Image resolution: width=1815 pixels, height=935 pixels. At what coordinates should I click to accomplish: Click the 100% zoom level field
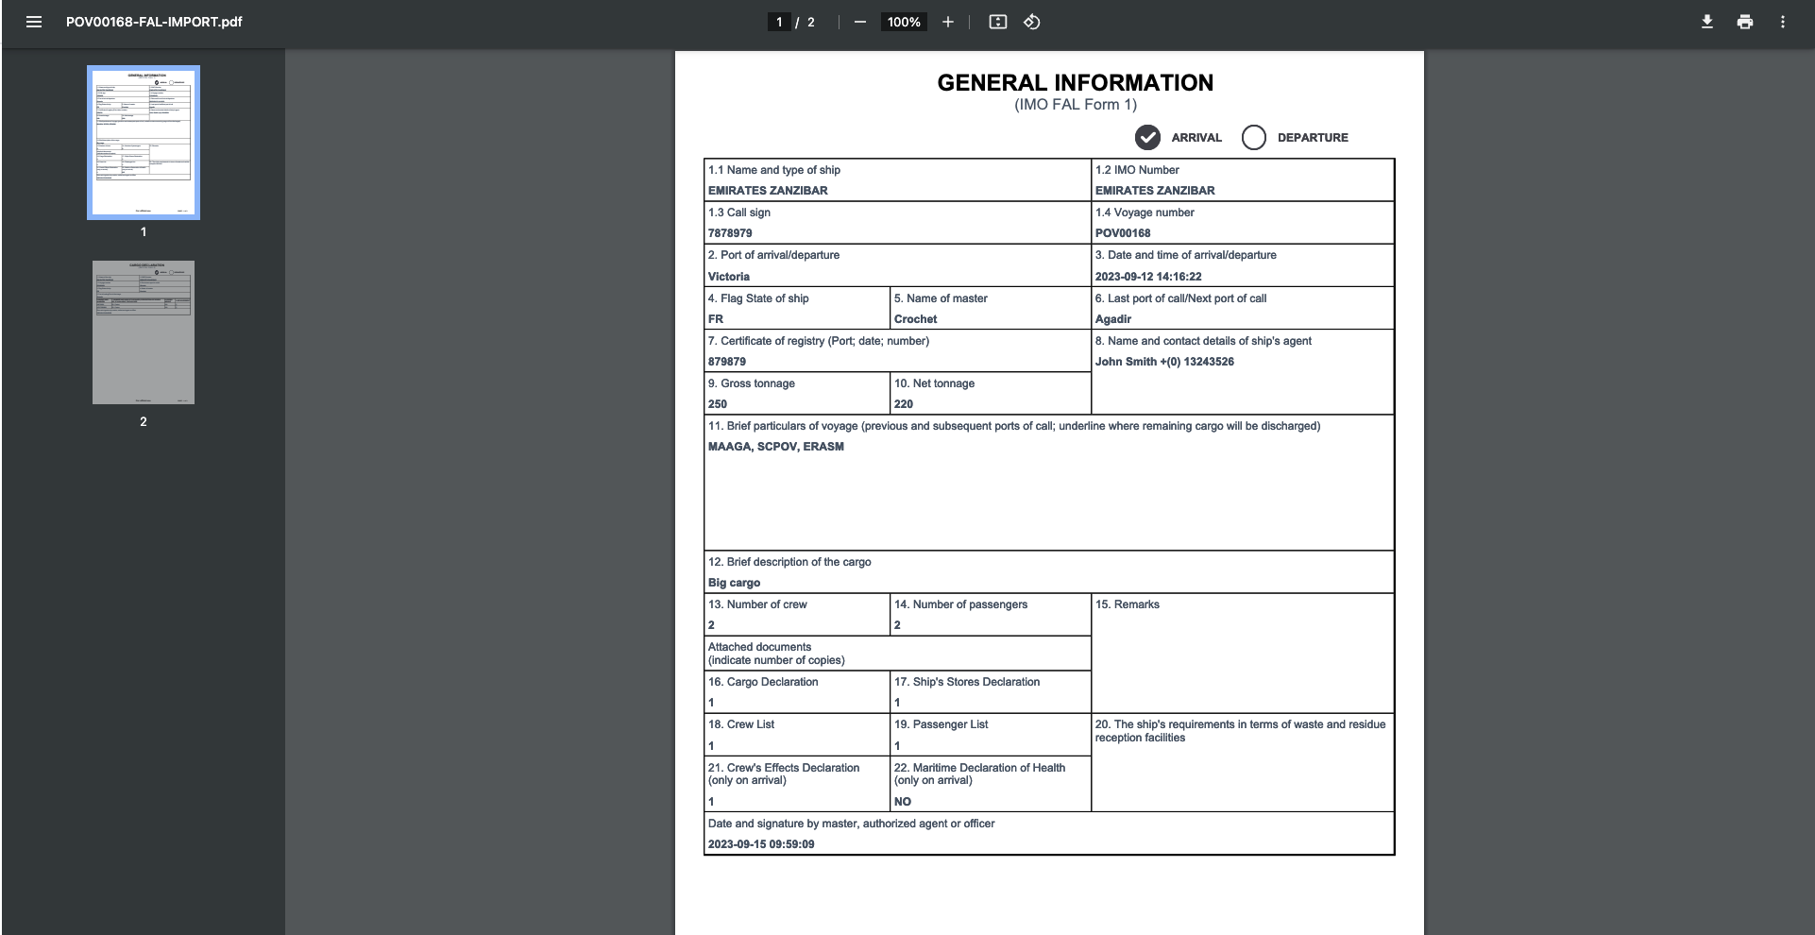pos(904,22)
